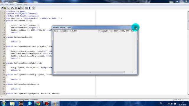
Task: Click the Pawno chess pawn taskbar icon
Action: pyautogui.click(x=56, y=103)
